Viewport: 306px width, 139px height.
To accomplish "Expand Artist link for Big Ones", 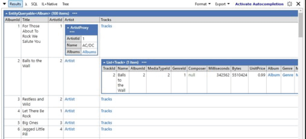I will click(70, 122).
